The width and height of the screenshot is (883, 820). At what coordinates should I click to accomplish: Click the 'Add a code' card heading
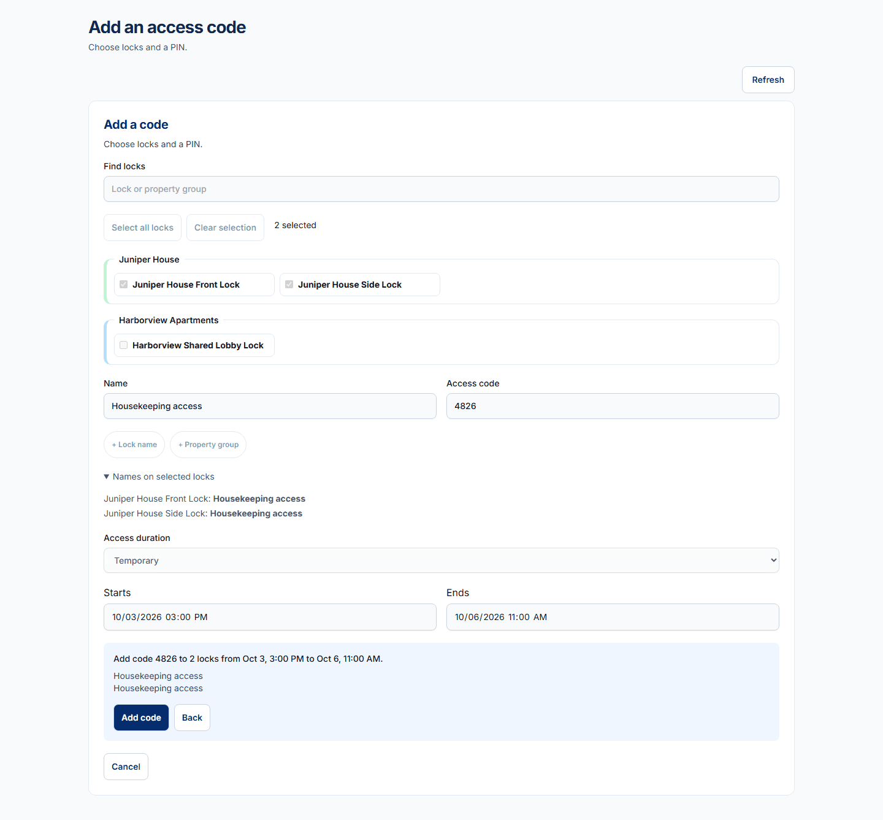point(136,125)
